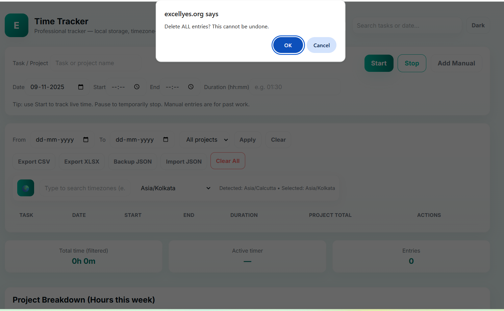Screen dimensions: 504x311
Task: Click the globe timezone icon
Action: (26, 188)
